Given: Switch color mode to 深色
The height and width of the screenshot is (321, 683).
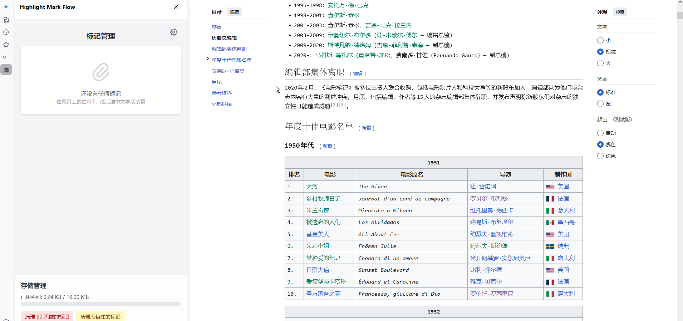Looking at the screenshot, I should click(x=600, y=156).
